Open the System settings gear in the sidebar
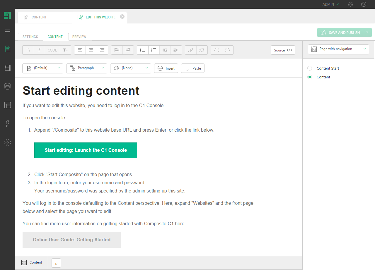 click(x=7, y=142)
